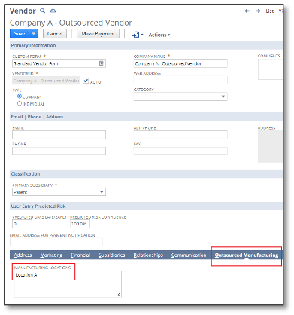The image size is (294, 315).
Task: Click the payment notification email field
Action: (x=56, y=242)
